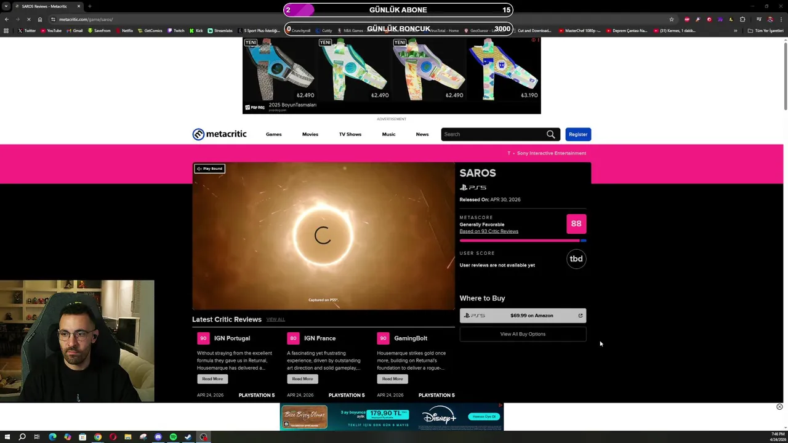The width and height of the screenshot is (788, 443).
Task: Click the user score tbd circle
Action: pyautogui.click(x=576, y=259)
